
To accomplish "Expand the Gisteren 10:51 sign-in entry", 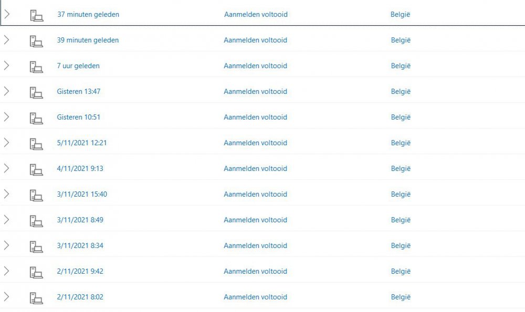I will tap(7, 117).
